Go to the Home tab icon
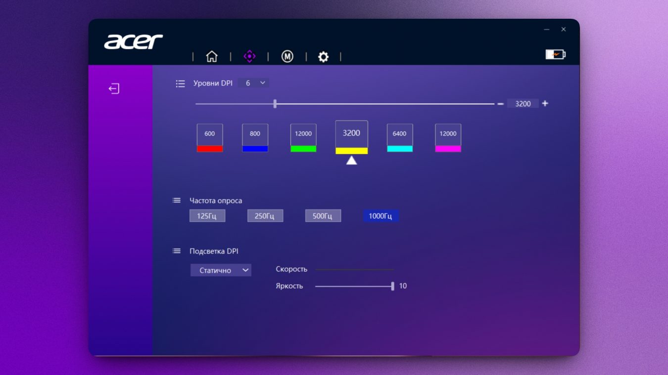This screenshot has width=668, height=375. [212, 56]
